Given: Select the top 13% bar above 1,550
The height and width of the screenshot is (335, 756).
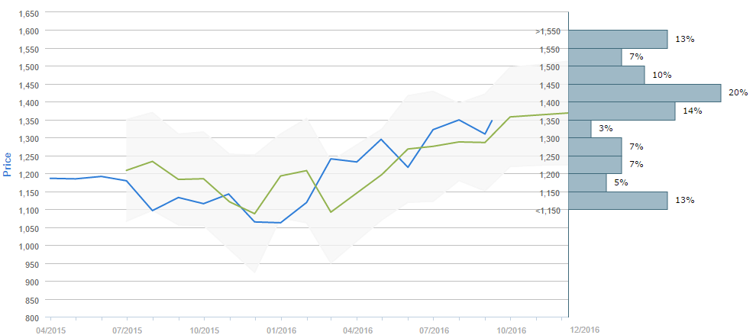Looking at the screenshot, I should pos(618,39).
